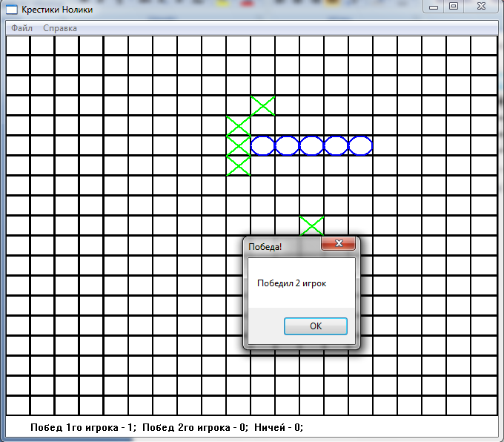The height and width of the screenshot is (442, 504).
Task: Click the green cross left of blue circles
Action: pos(238,145)
